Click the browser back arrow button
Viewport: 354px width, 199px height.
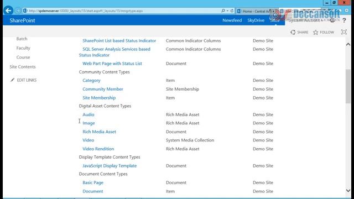8,11
